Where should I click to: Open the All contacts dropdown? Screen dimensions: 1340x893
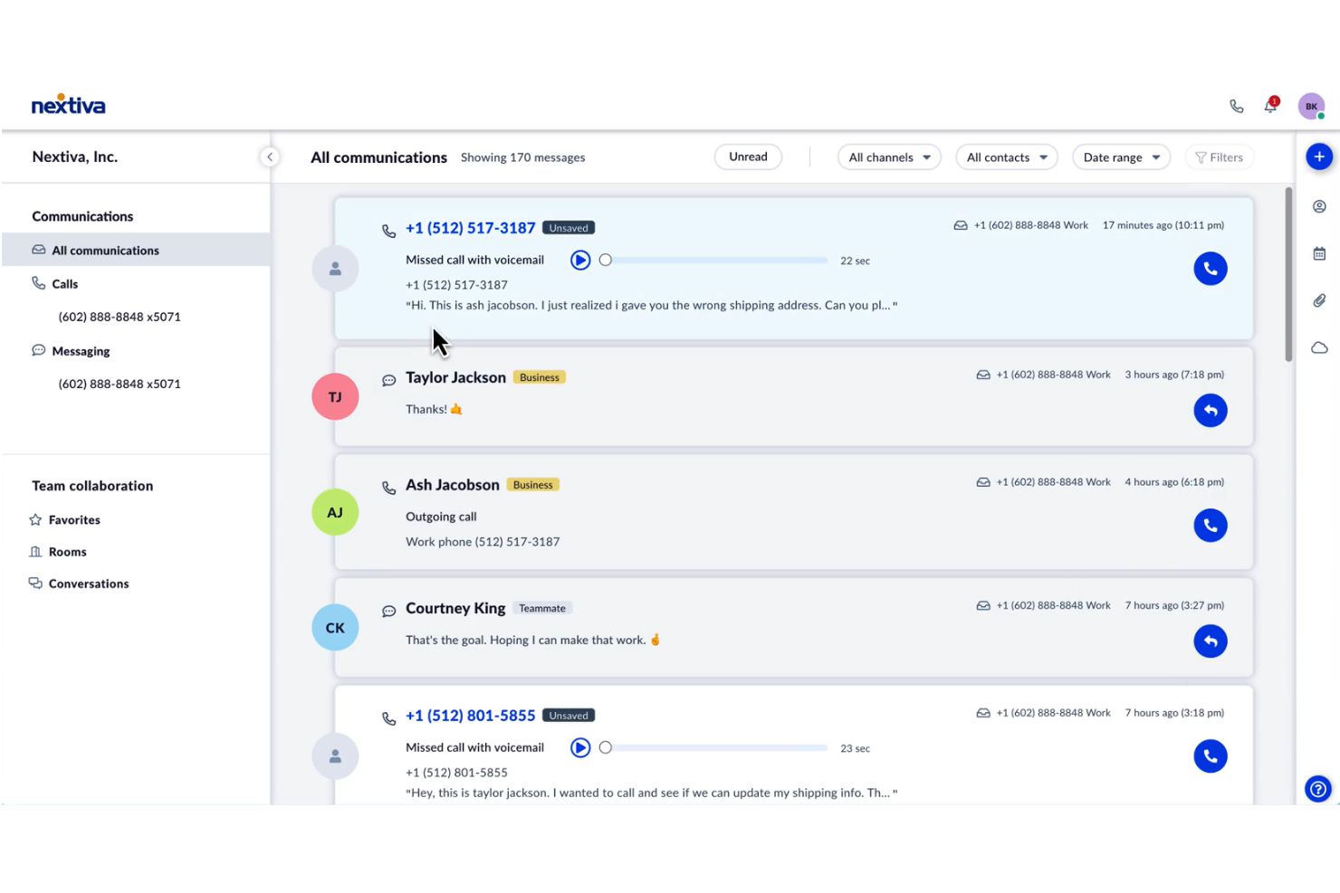click(x=1006, y=157)
